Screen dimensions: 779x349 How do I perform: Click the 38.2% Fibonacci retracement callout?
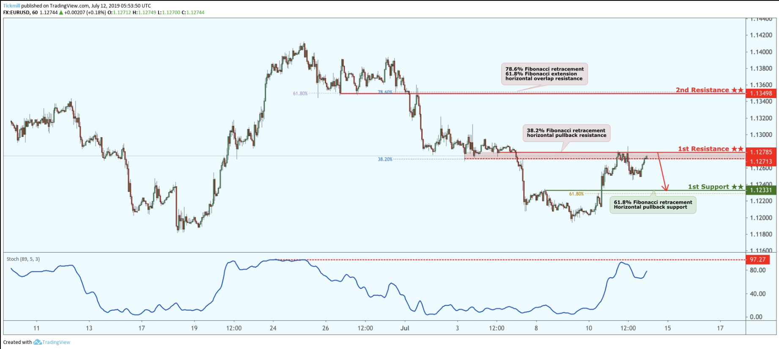(566, 133)
